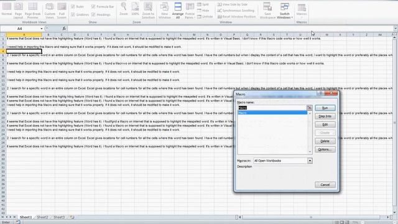Viewport: 398px width, 224px height.
Task: Select the highlighted Macro list entry
Action: pyautogui.click(x=272, y=113)
